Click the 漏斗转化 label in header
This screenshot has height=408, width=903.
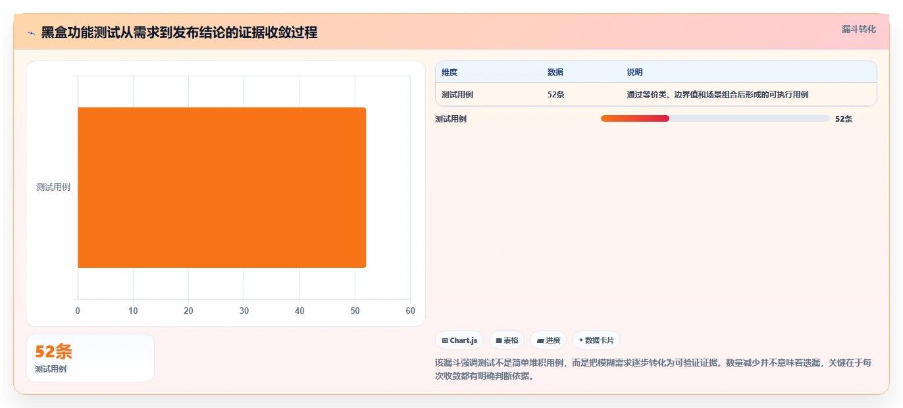[858, 29]
